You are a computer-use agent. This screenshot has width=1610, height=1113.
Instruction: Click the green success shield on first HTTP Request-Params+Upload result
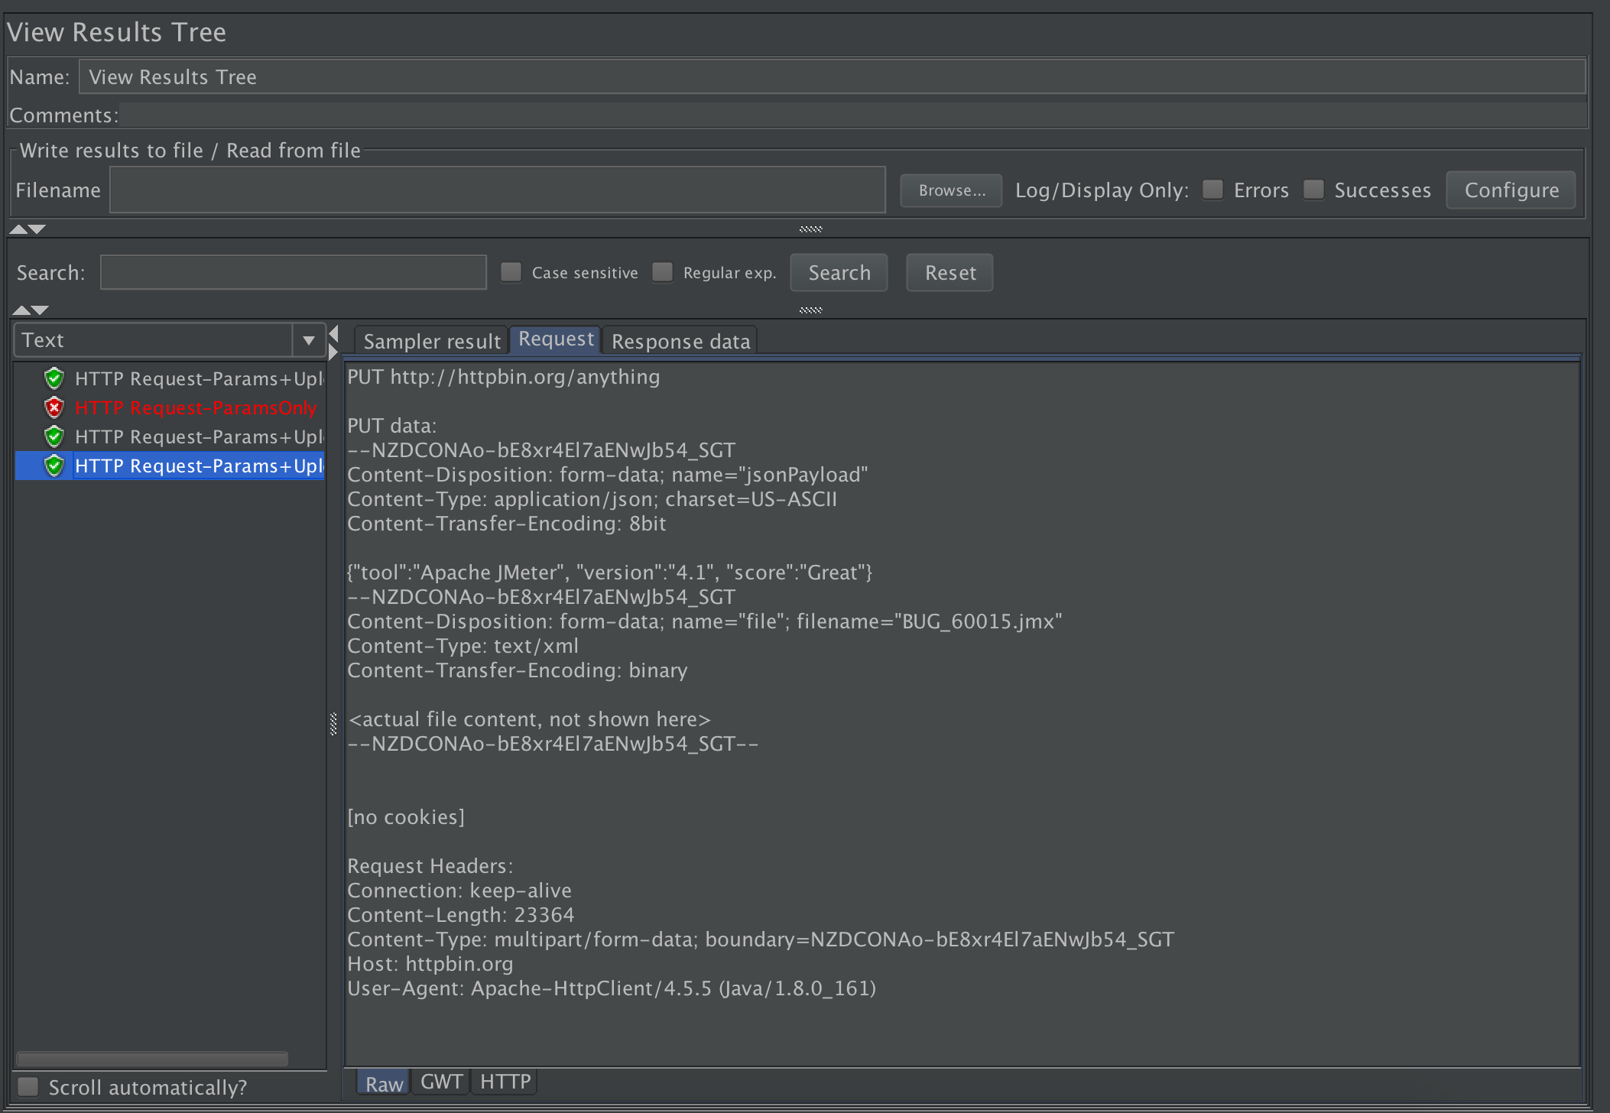[x=54, y=378]
